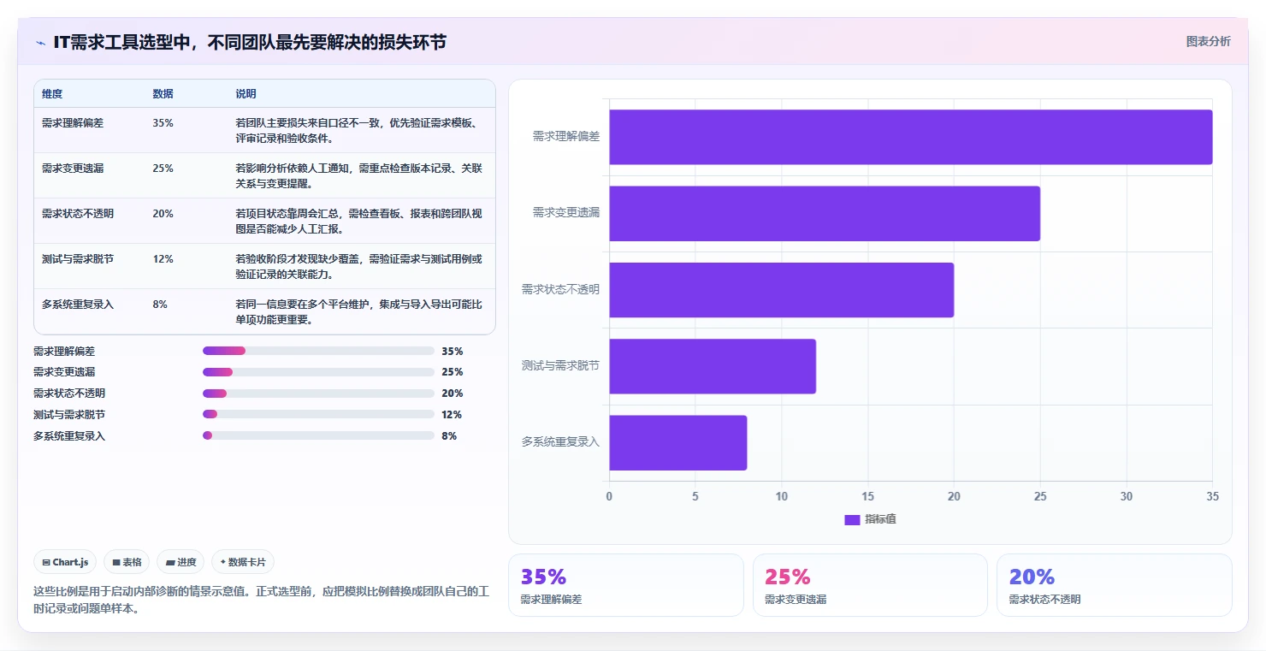Viewport: 1266px width, 651px height.
Task: Select the 表格 chip
Action: (x=127, y=562)
